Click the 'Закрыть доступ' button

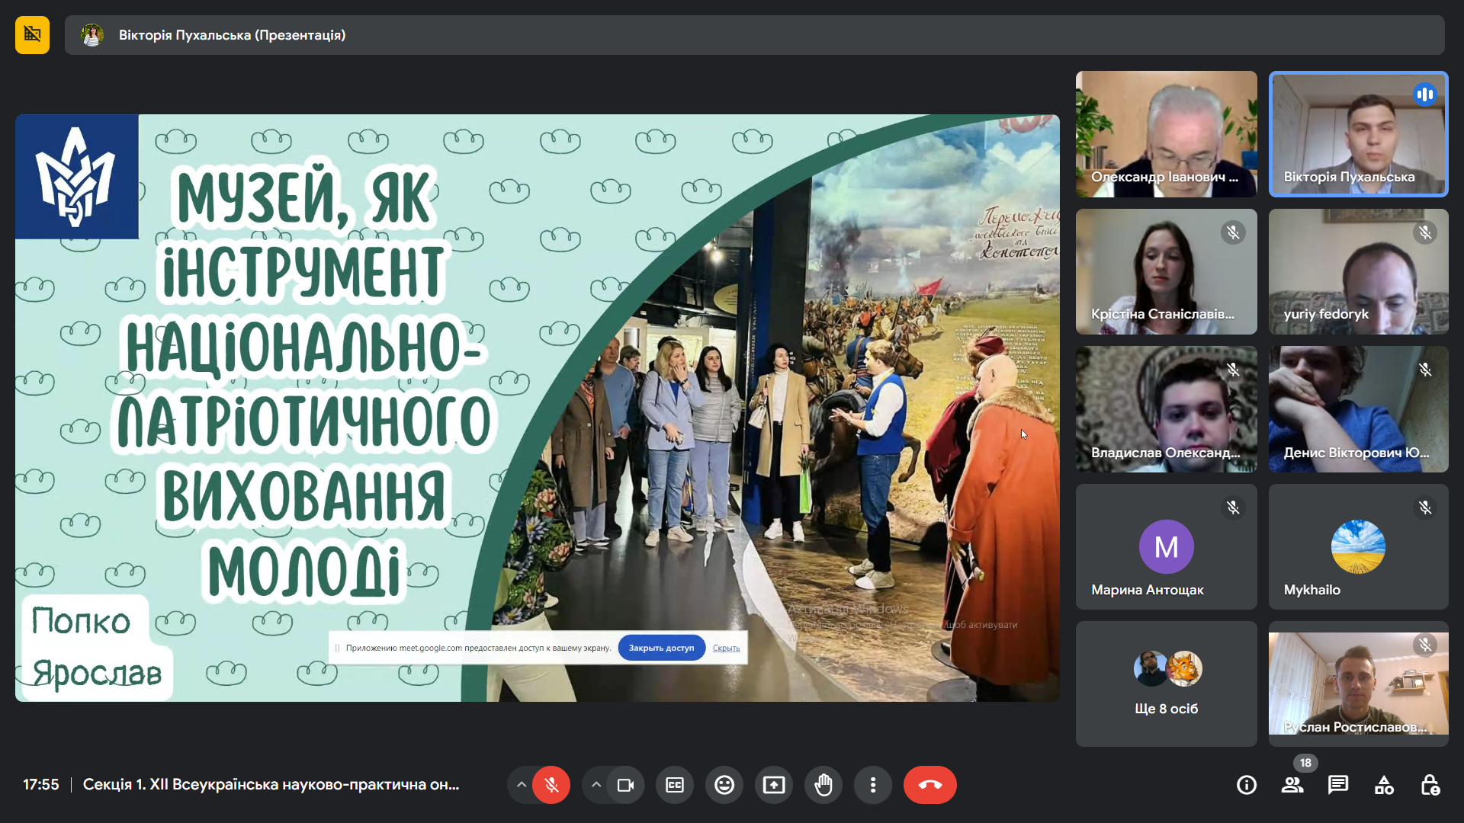tap(661, 648)
